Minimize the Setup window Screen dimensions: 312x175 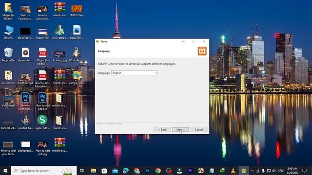(x=183, y=41)
